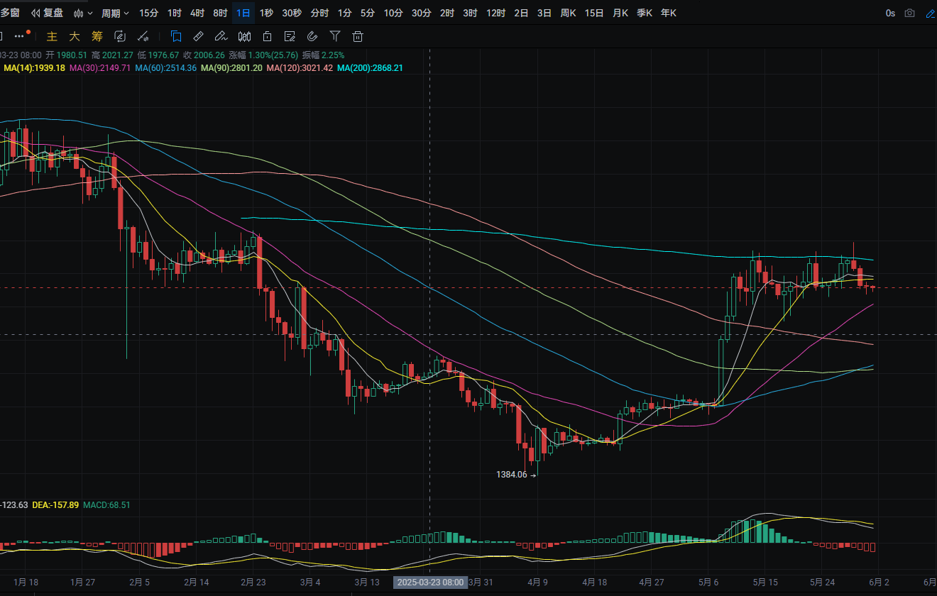Switch to the 1分 timeframe

click(344, 13)
